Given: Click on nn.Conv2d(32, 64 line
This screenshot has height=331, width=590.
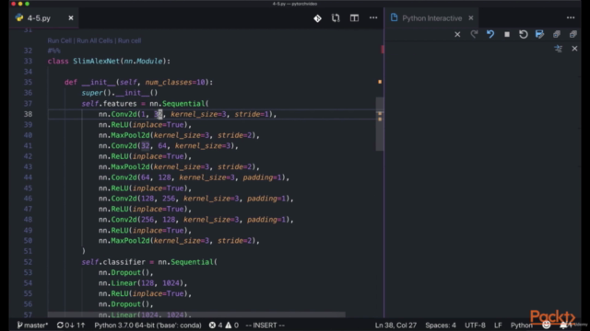Looking at the screenshot, I should tap(168, 145).
